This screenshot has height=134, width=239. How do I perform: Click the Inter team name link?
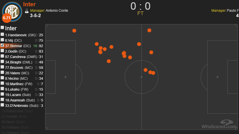click(x=29, y=4)
